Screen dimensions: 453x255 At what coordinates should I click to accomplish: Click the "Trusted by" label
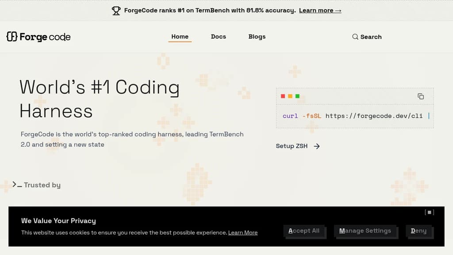[x=42, y=185]
